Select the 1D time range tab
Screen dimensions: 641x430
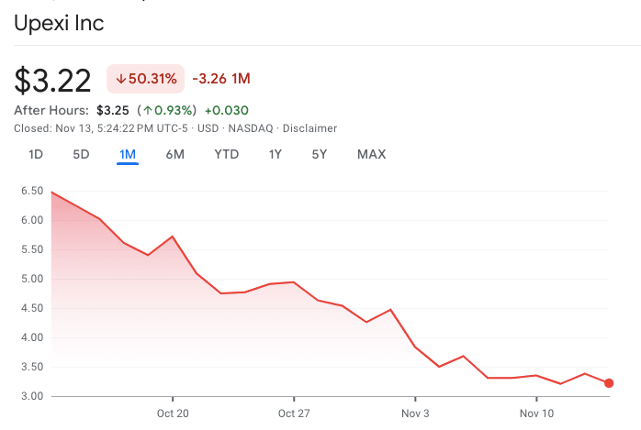(36, 154)
